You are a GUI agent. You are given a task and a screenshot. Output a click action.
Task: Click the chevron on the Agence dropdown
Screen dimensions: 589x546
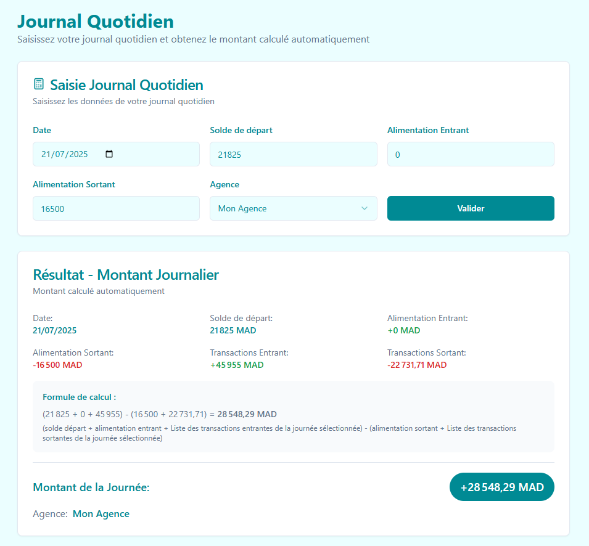tap(365, 208)
